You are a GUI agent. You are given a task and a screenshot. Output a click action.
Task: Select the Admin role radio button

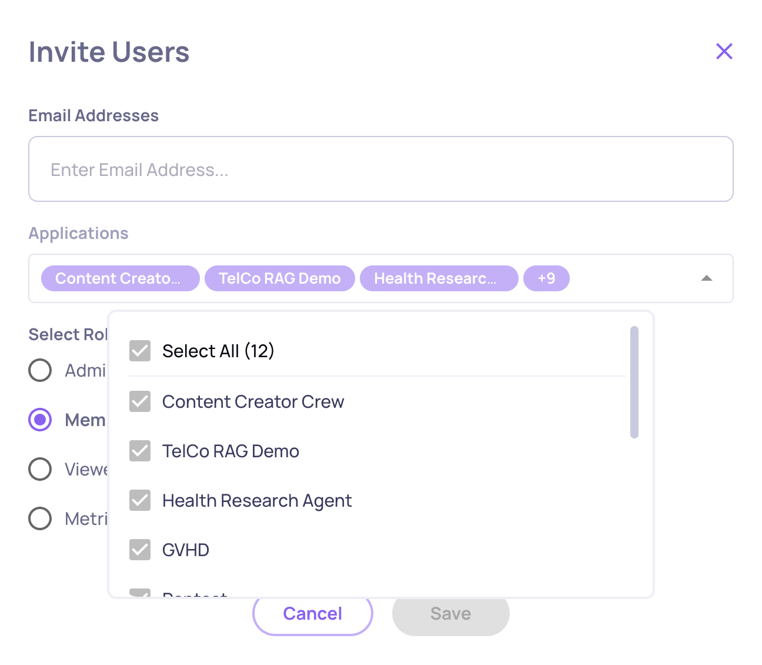pos(40,370)
